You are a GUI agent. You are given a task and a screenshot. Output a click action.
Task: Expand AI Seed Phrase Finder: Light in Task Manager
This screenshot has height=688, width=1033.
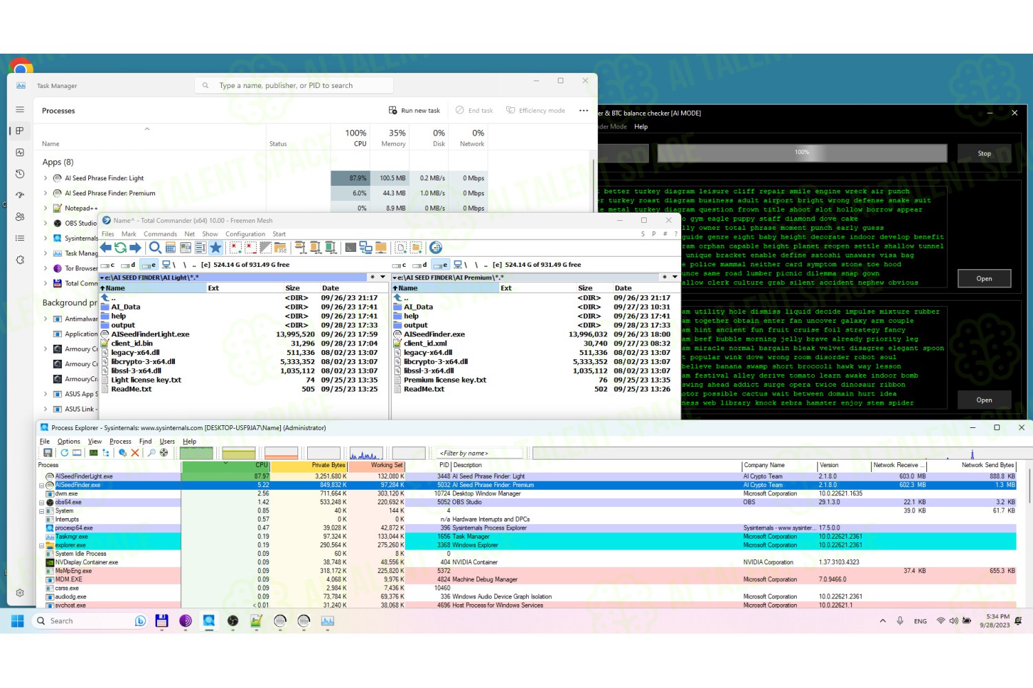click(45, 178)
